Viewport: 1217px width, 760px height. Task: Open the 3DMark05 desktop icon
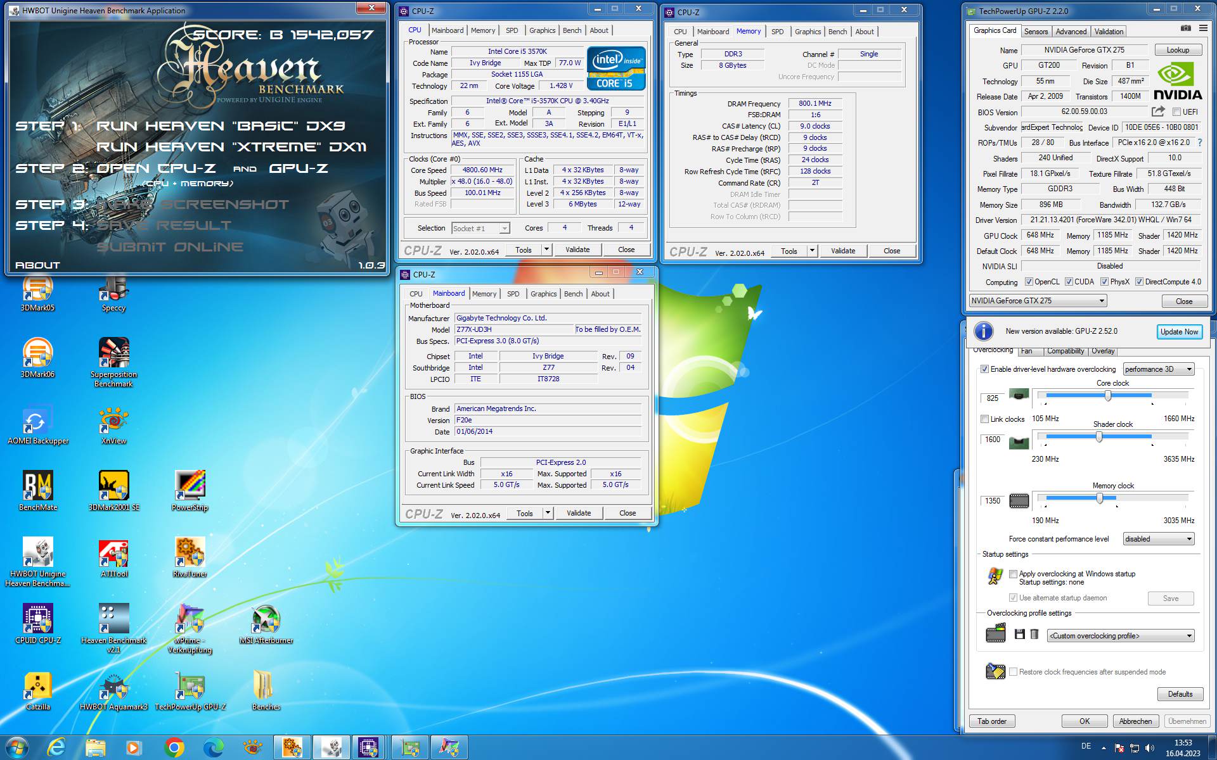click(37, 293)
